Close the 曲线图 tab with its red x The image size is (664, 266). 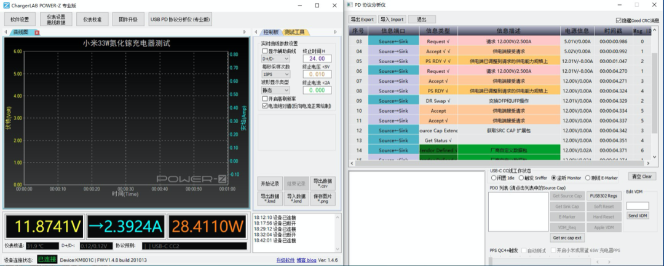click(x=38, y=32)
